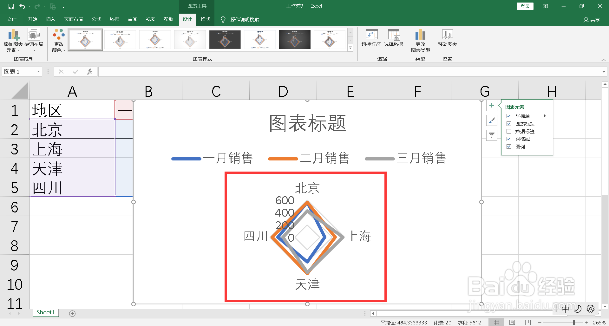609x326 pixels.
Task: Switch to Page Break Preview icon
Action: [528, 323]
